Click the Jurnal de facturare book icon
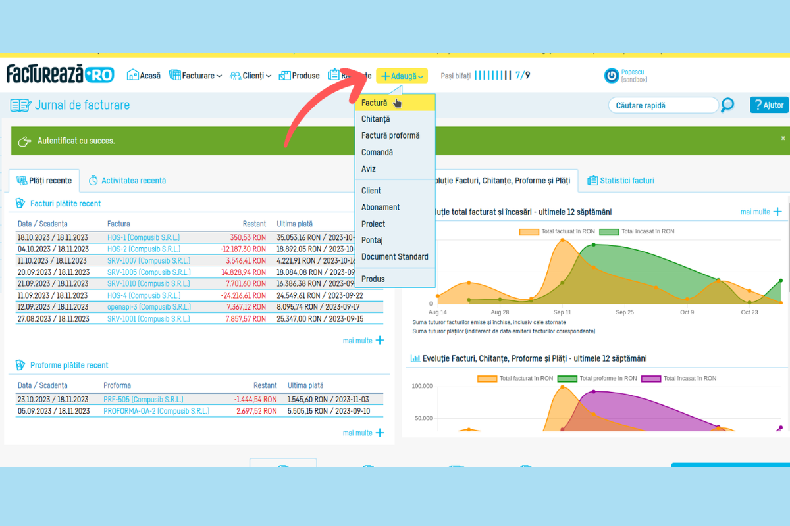790x526 pixels. (x=20, y=105)
